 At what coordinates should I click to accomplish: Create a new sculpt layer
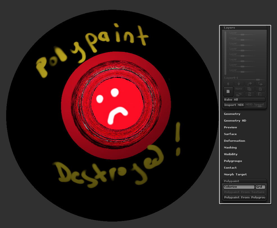228,91
